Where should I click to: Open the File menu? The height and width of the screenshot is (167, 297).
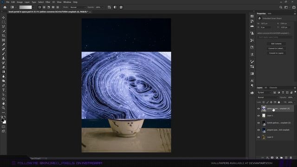7,2
